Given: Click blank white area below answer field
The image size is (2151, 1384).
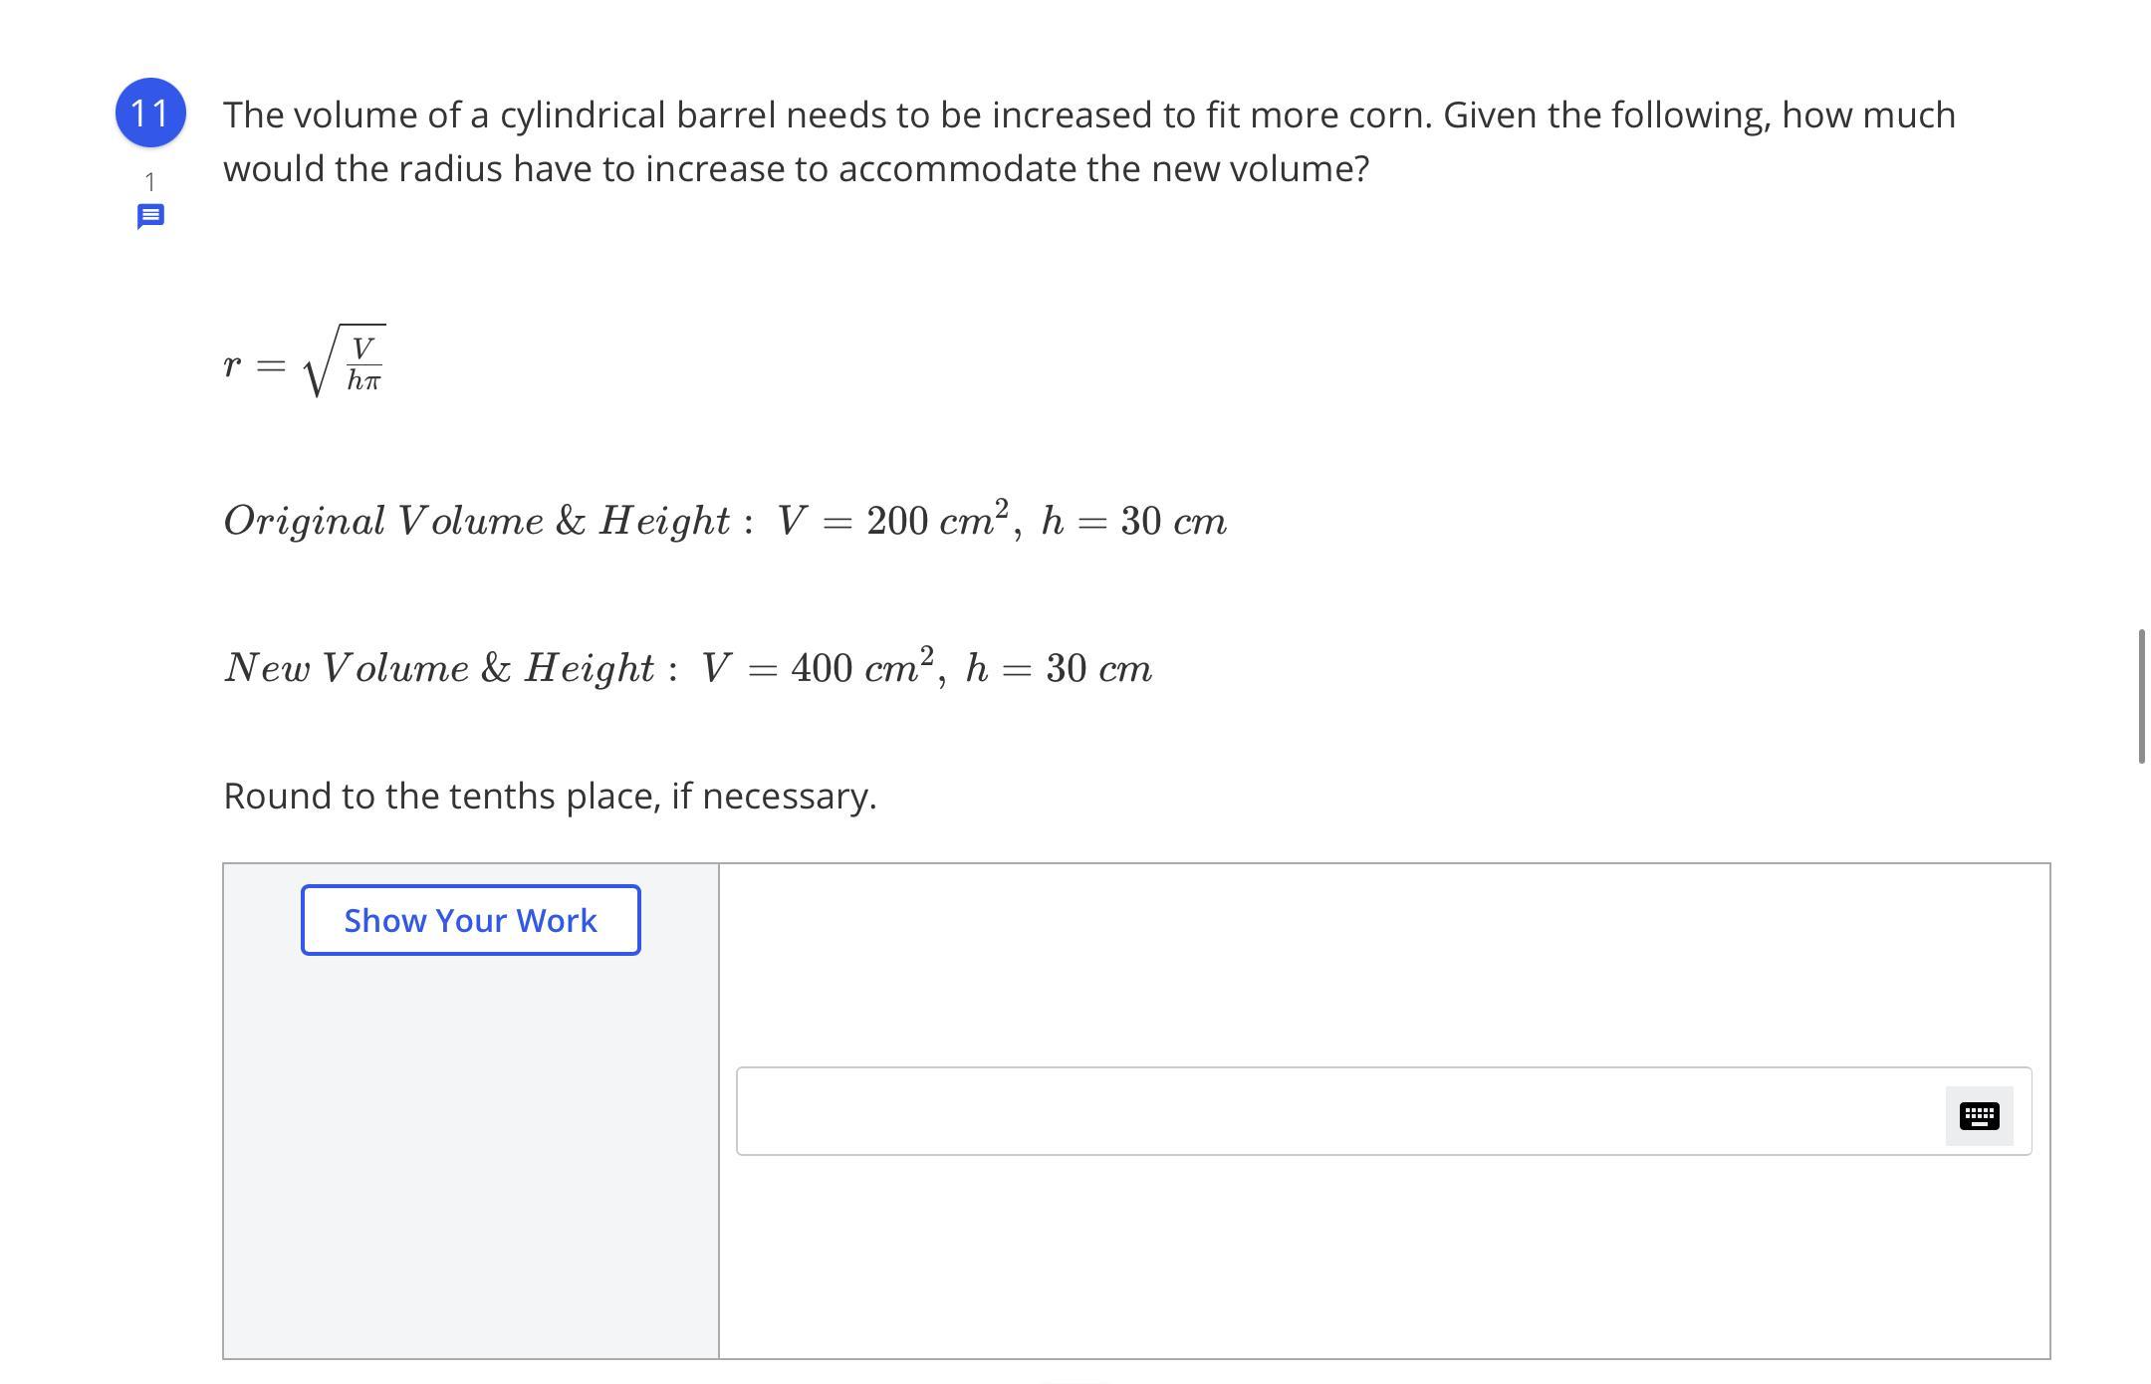Looking at the screenshot, I should point(1384,1257).
